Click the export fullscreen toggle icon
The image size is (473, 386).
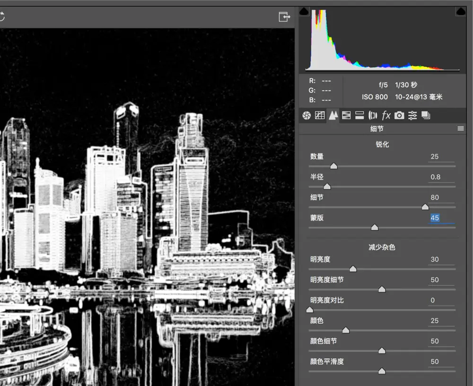click(284, 17)
